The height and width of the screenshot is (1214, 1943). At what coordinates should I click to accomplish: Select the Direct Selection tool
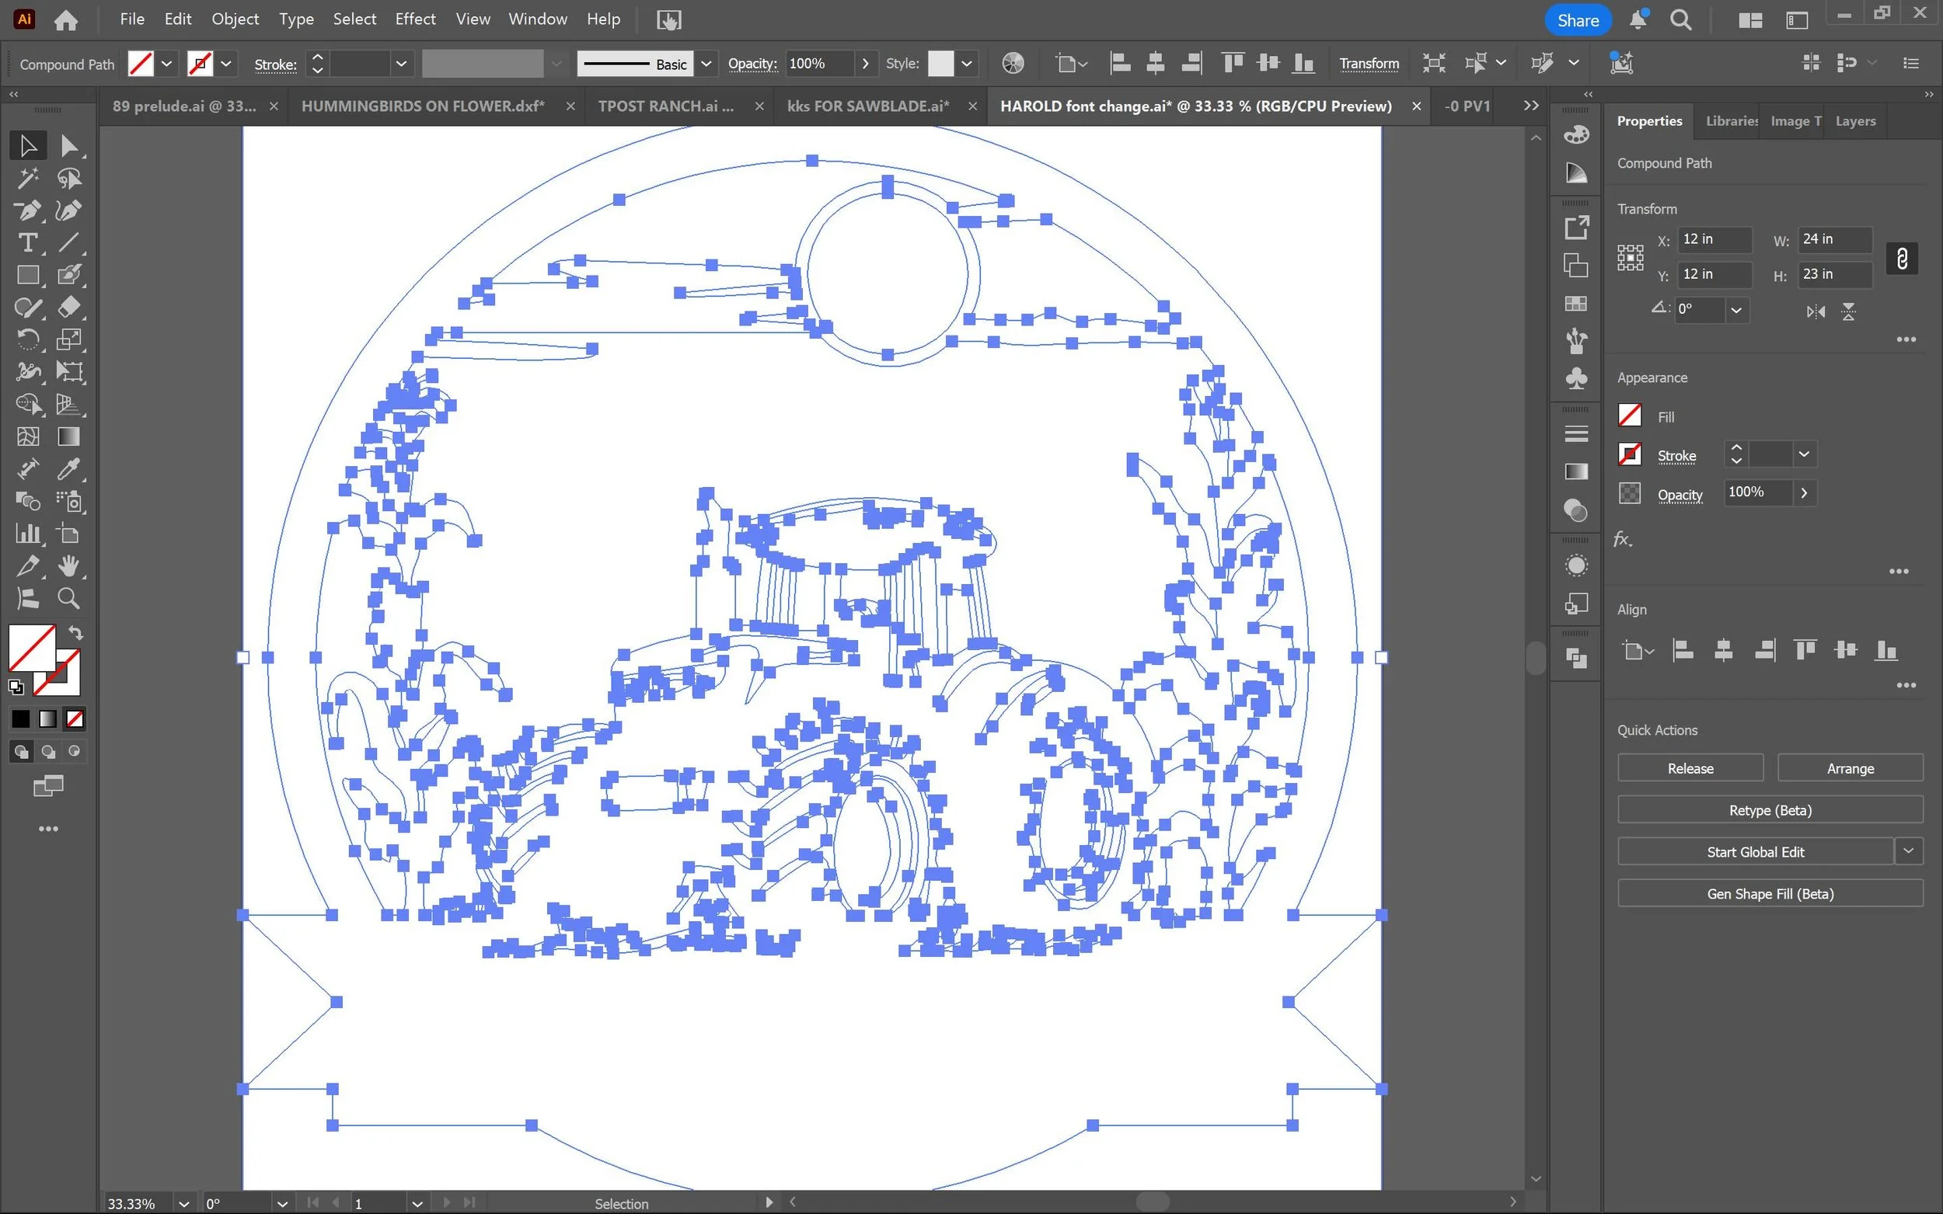pos(68,146)
